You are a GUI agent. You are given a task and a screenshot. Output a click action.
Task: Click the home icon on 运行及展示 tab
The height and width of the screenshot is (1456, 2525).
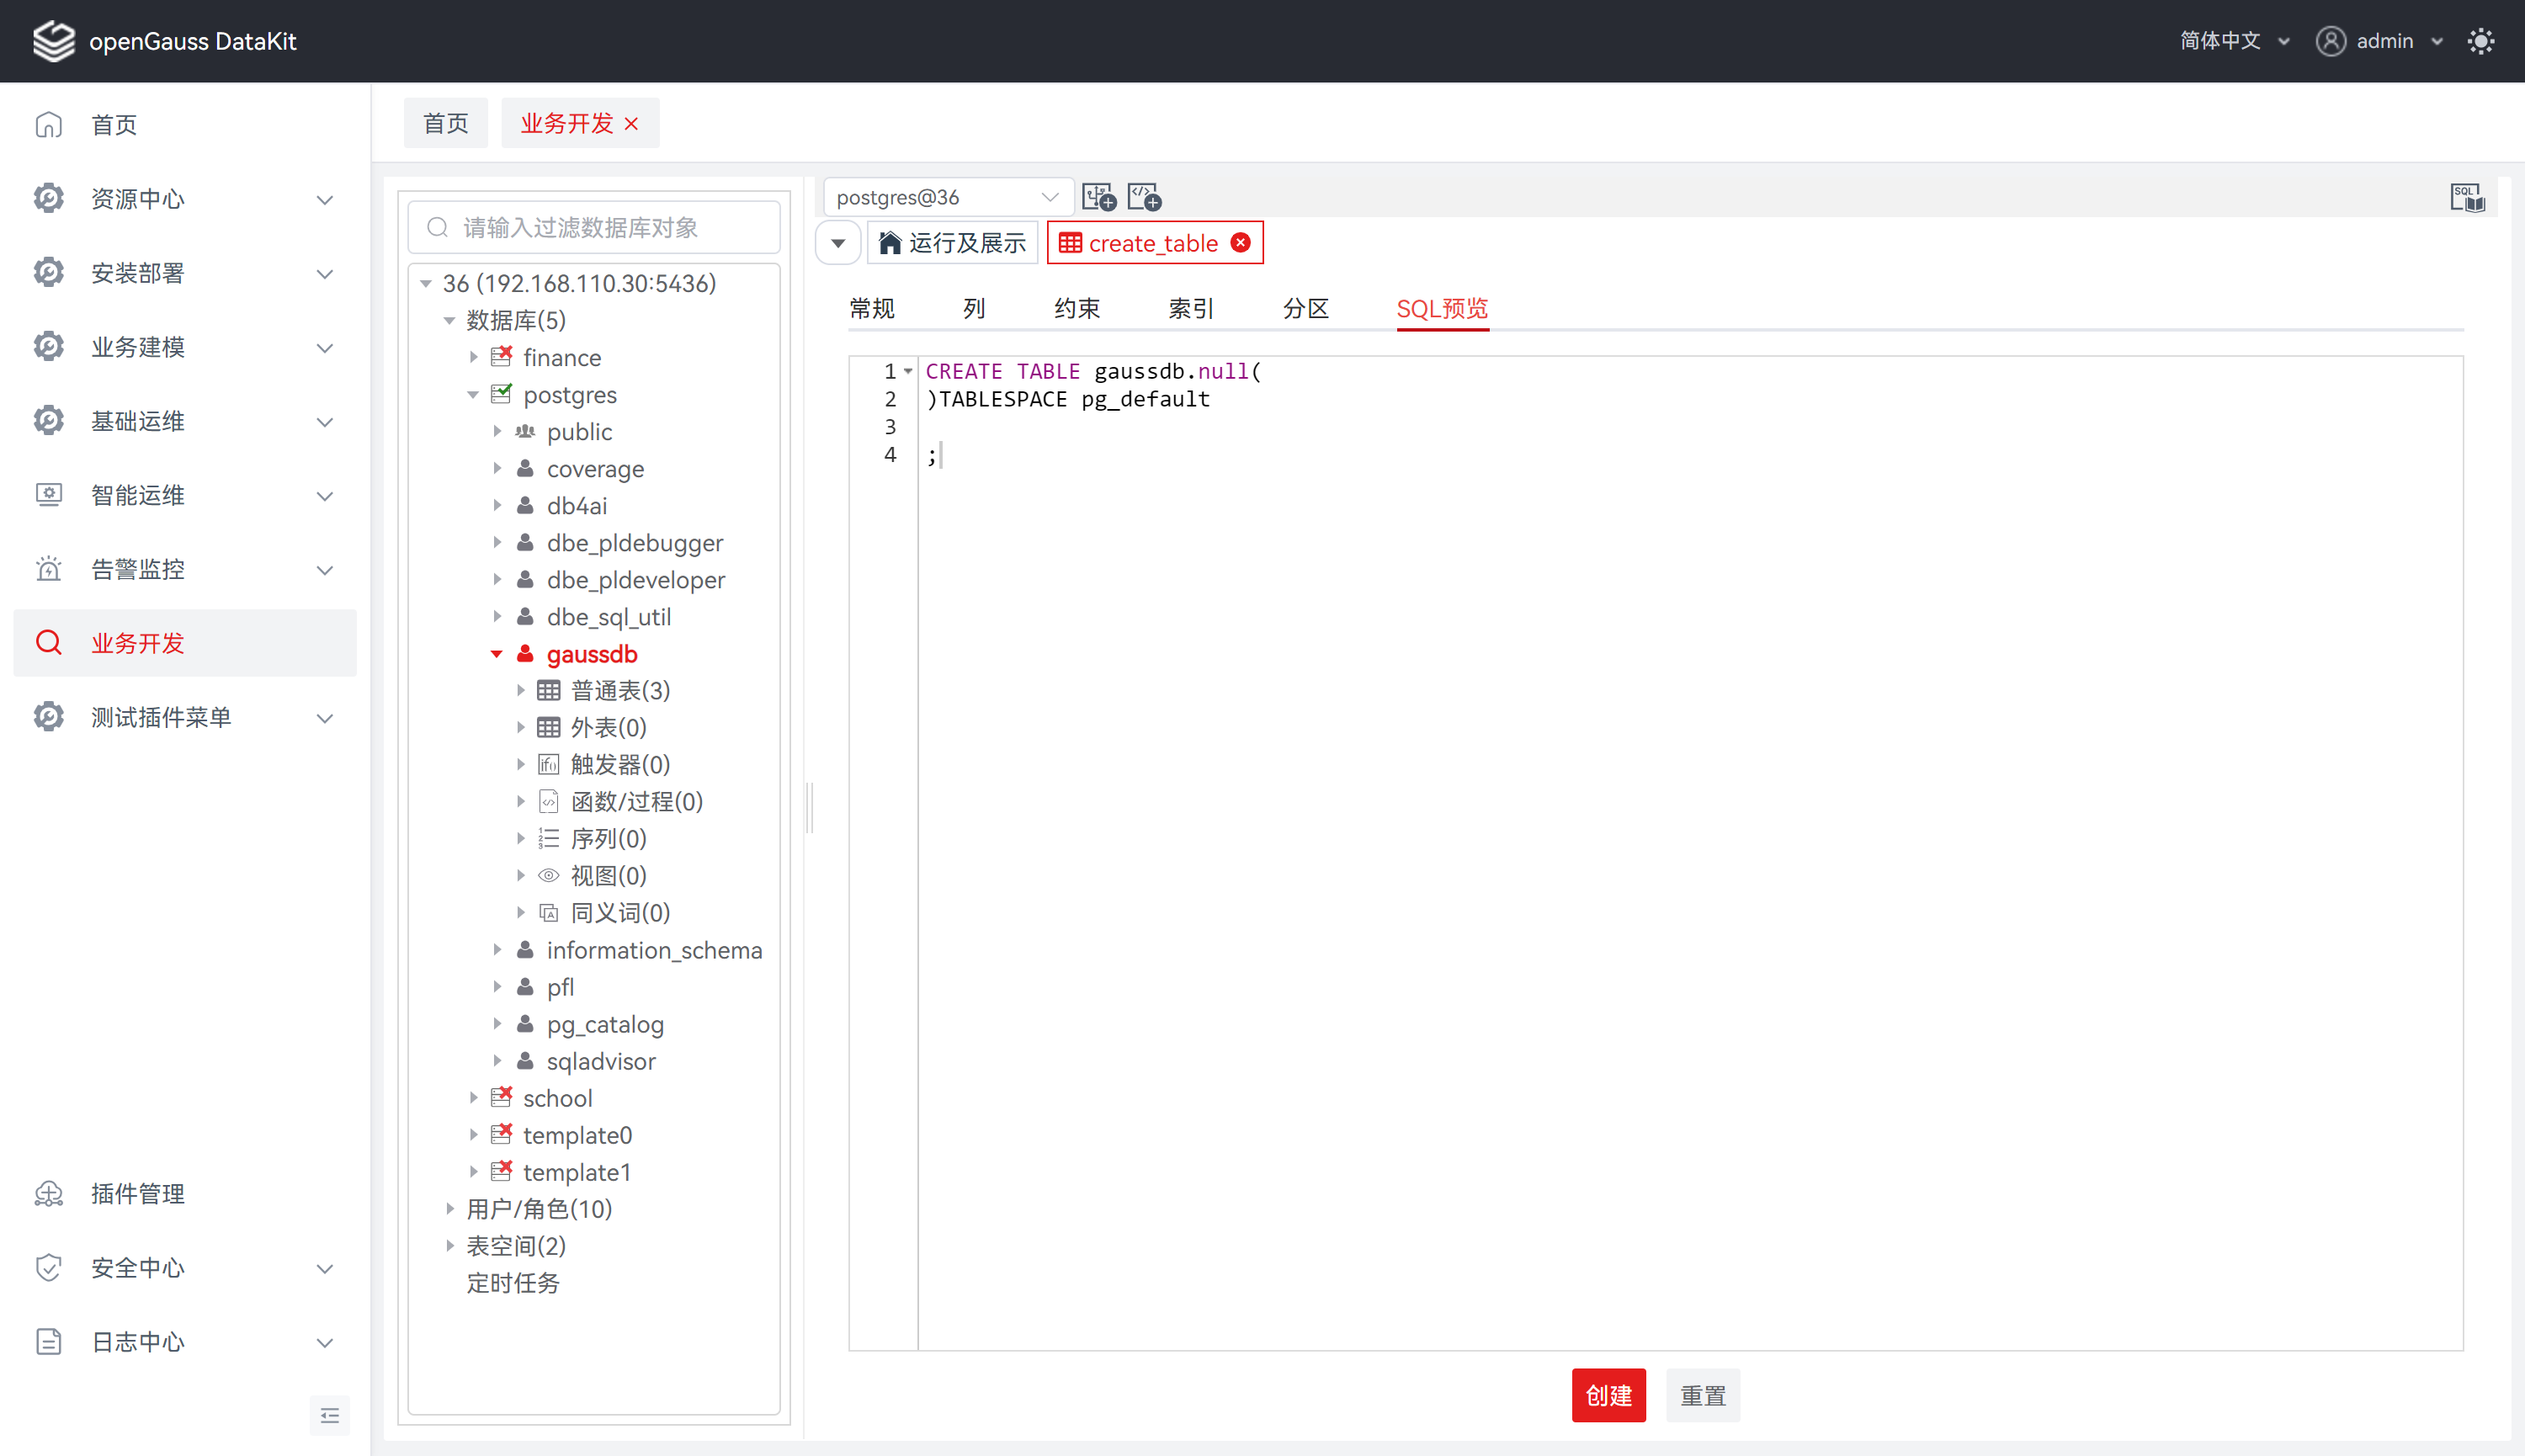pos(889,243)
